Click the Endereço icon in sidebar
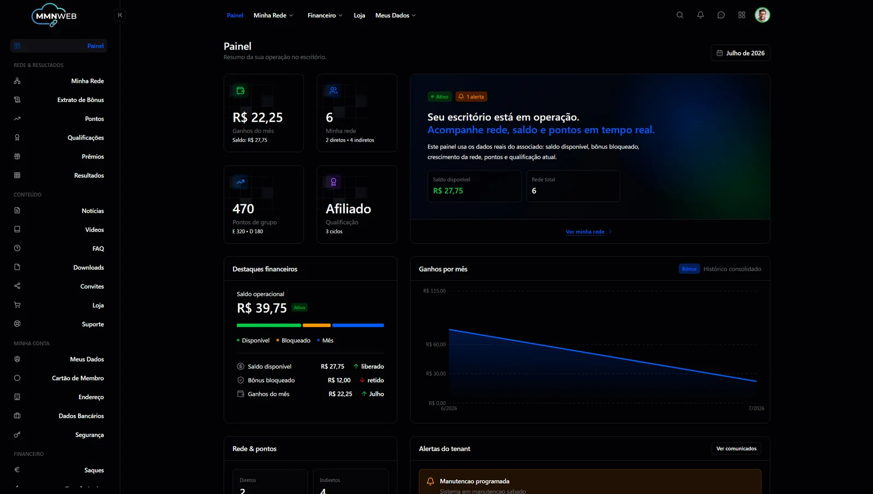Viewport: 873px width, 494px height. tap(17, 397)
